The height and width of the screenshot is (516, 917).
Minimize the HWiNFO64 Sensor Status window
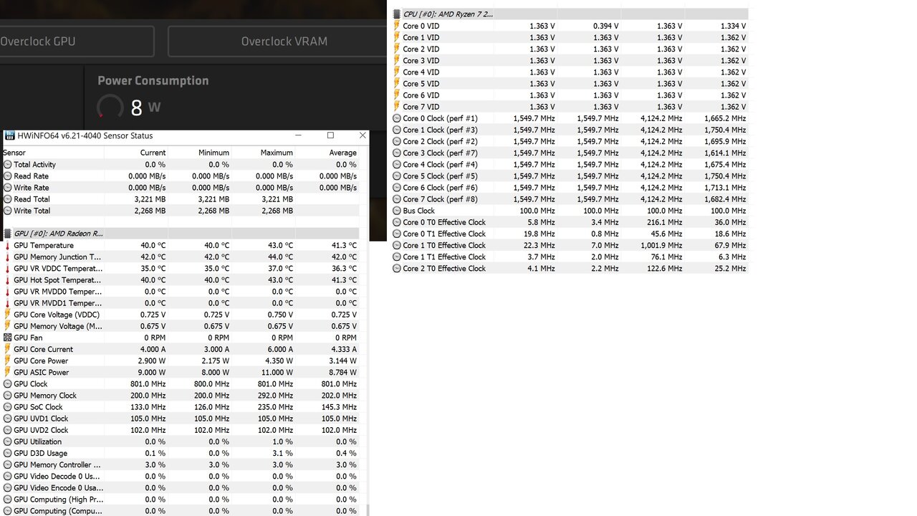[x=299, y=135]
